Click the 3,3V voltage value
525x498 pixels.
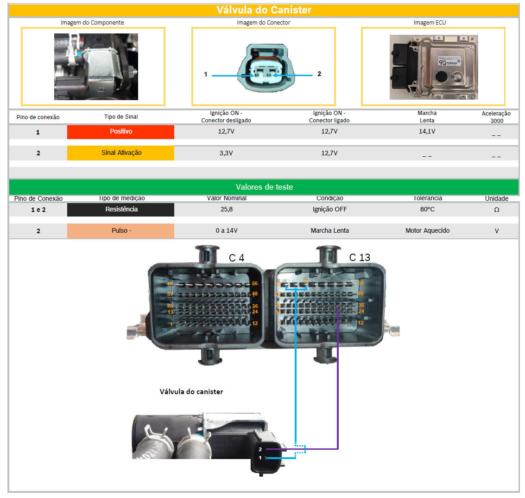[226, 153]
